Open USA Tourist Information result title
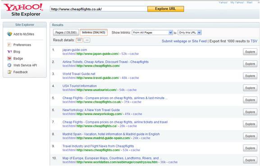This screenshot has height=166, width=260. [79, 86]
